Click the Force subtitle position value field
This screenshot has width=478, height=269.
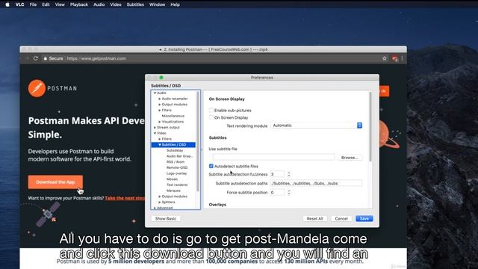coord(277,193)
